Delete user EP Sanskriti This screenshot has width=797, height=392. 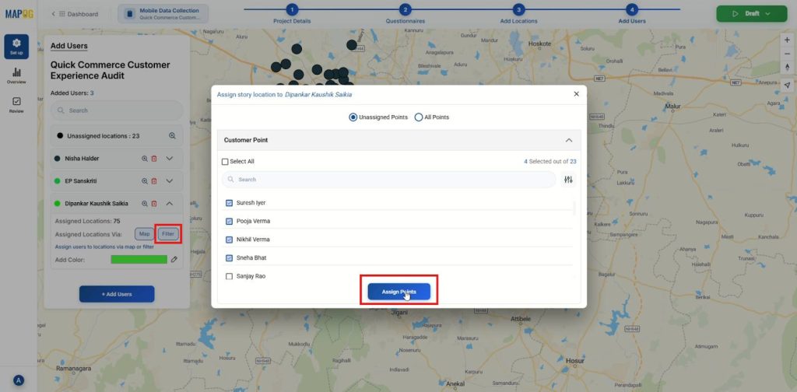[154, 180]
